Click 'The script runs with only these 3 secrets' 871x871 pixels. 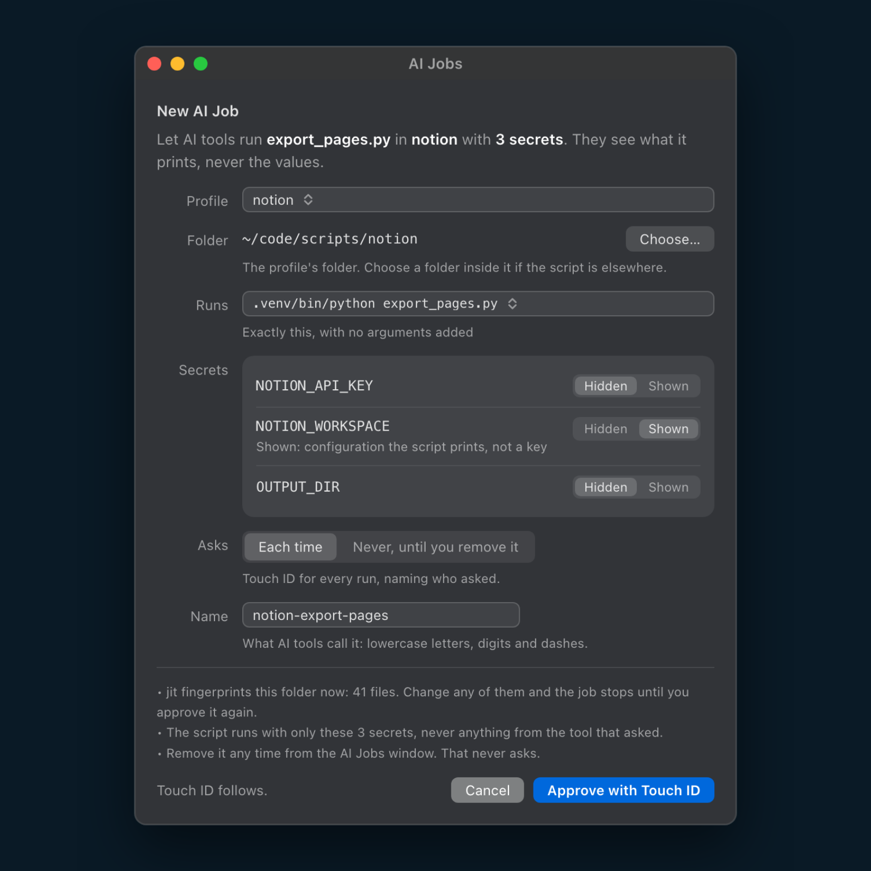pyautogui.click(x=410, y=733)
